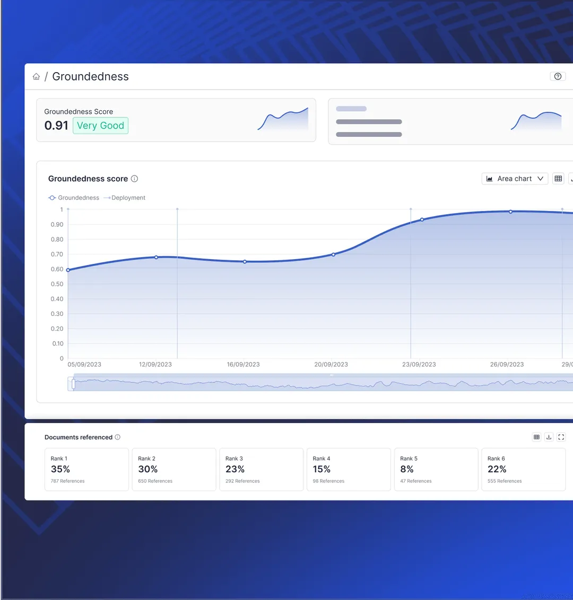The height and width of the screenshot is (600, 573).
Task: Go to home via breadcrumb house icon
Action: 37,76
